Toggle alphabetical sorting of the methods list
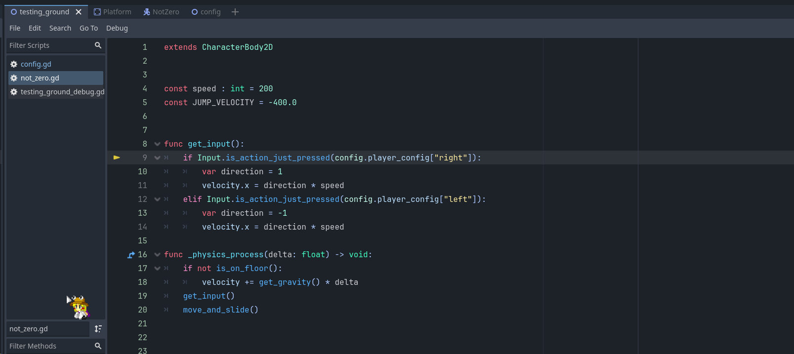The width and height of the screenshot is (794, 354). click(x=98, y=329)
